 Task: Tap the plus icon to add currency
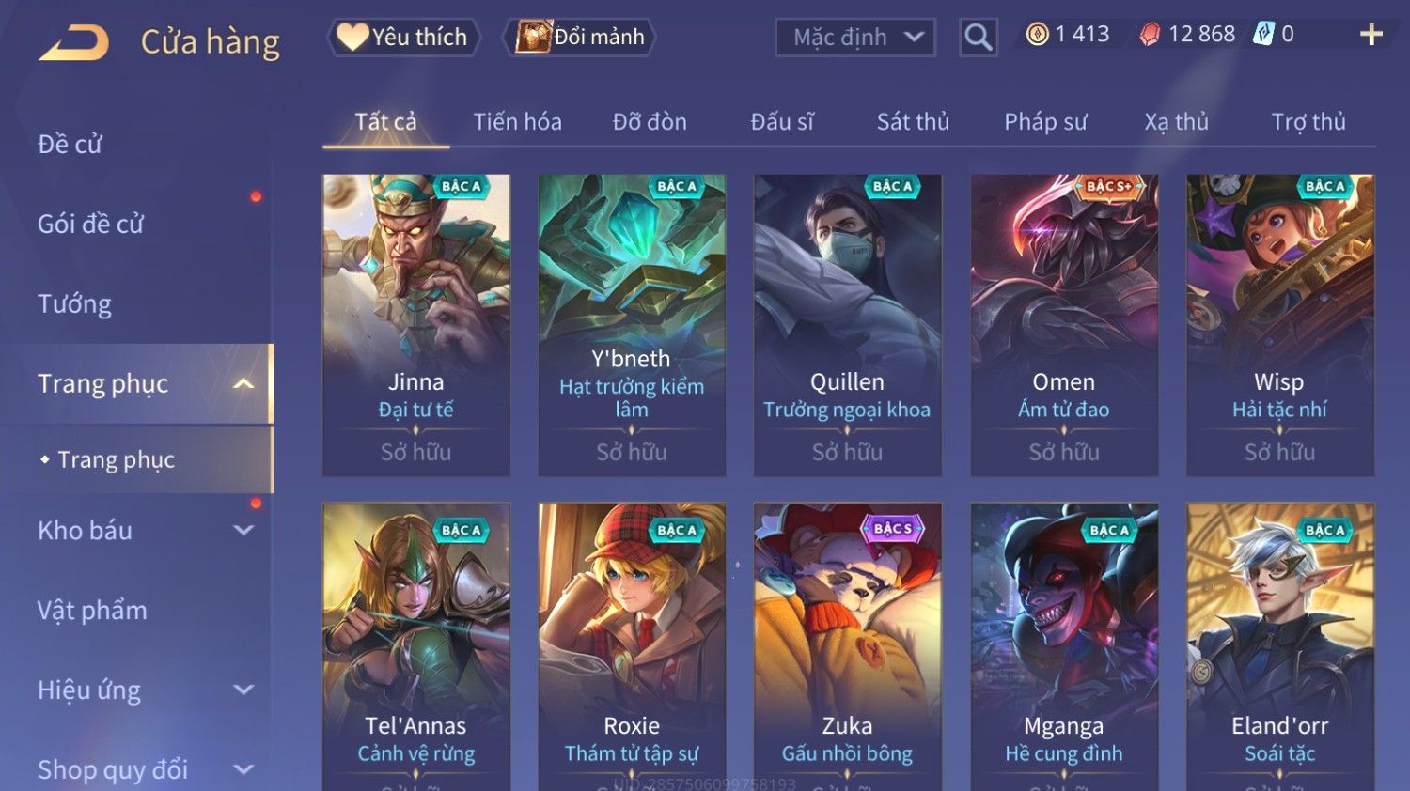click(x=1371, y=35)
